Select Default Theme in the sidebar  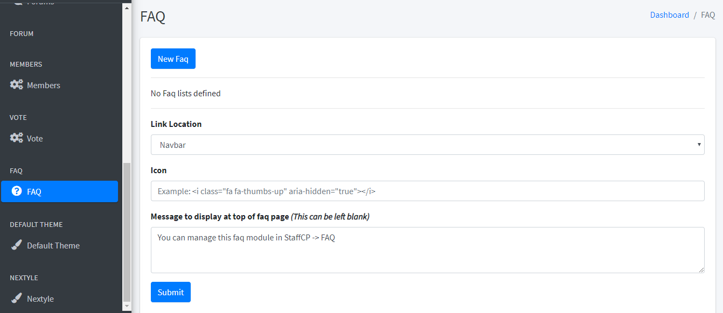pos(53,245)
